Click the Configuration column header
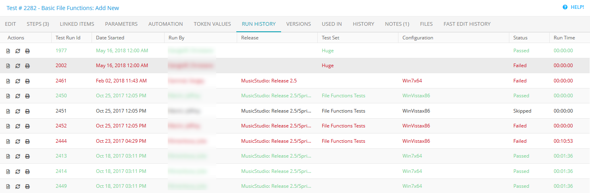 418,38
